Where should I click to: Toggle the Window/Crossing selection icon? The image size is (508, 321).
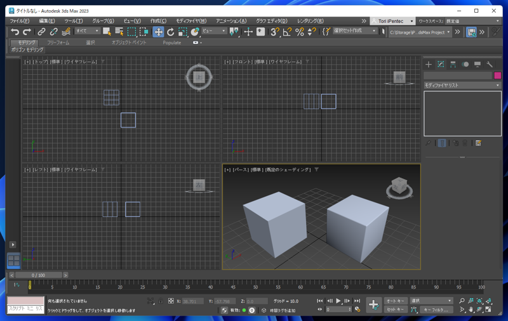coord(144,32)
